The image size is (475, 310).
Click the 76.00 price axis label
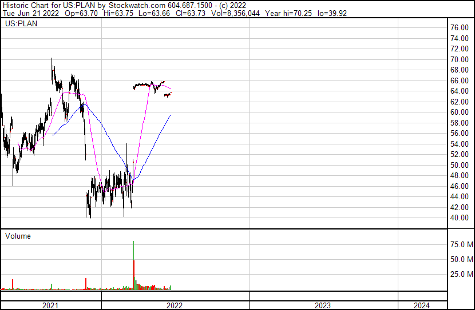coord(460,27)
